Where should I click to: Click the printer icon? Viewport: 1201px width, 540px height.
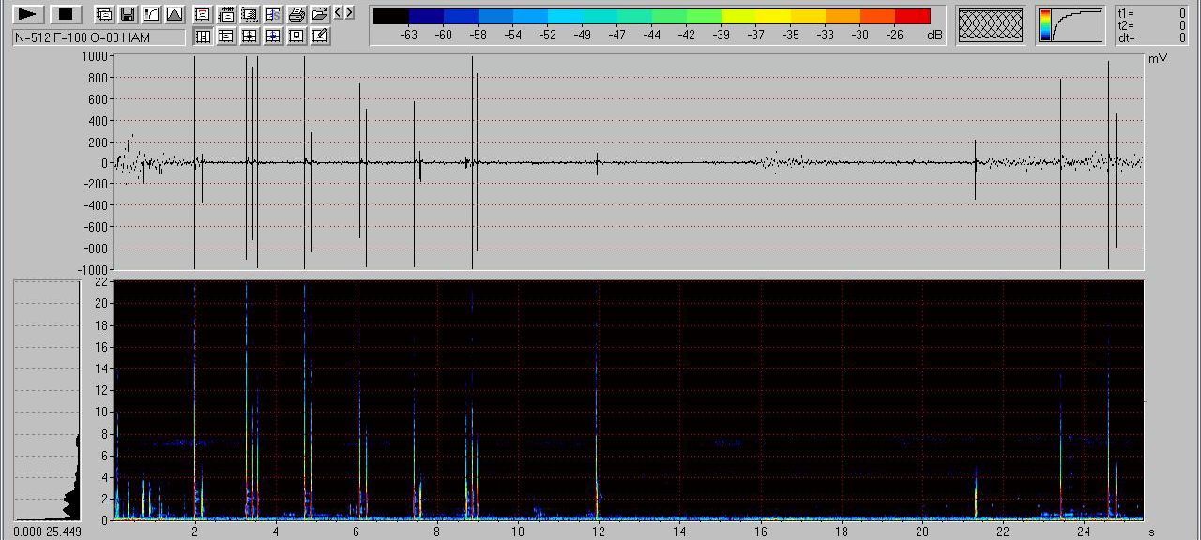tap(296, 14)
